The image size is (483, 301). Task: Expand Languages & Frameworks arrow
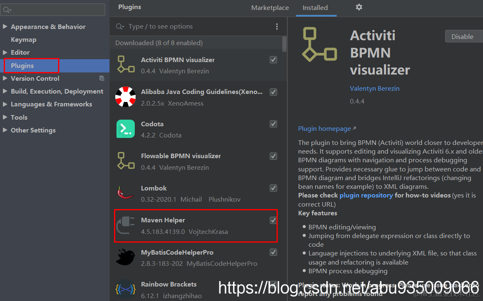5,104
